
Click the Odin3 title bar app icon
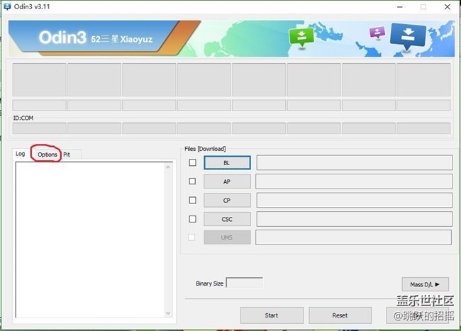[x=7, y=6]
